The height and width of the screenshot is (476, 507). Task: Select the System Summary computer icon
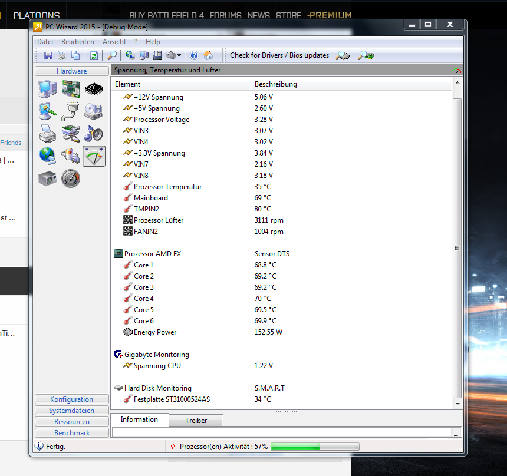[x=48, y=89]
